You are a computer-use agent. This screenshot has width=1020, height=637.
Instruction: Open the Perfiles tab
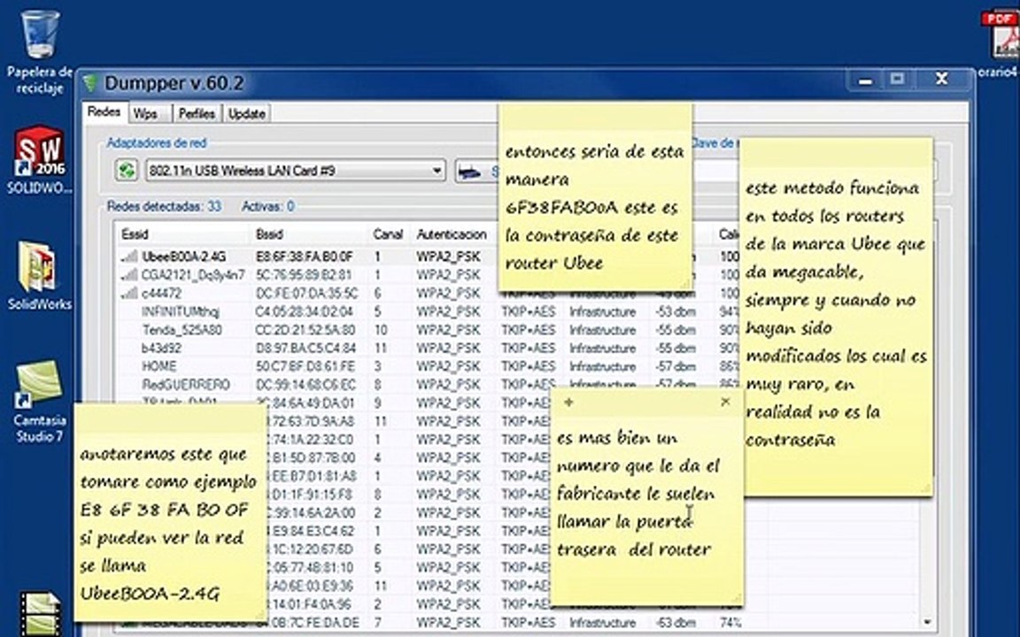pyautogui.click(x=197, y=114)
